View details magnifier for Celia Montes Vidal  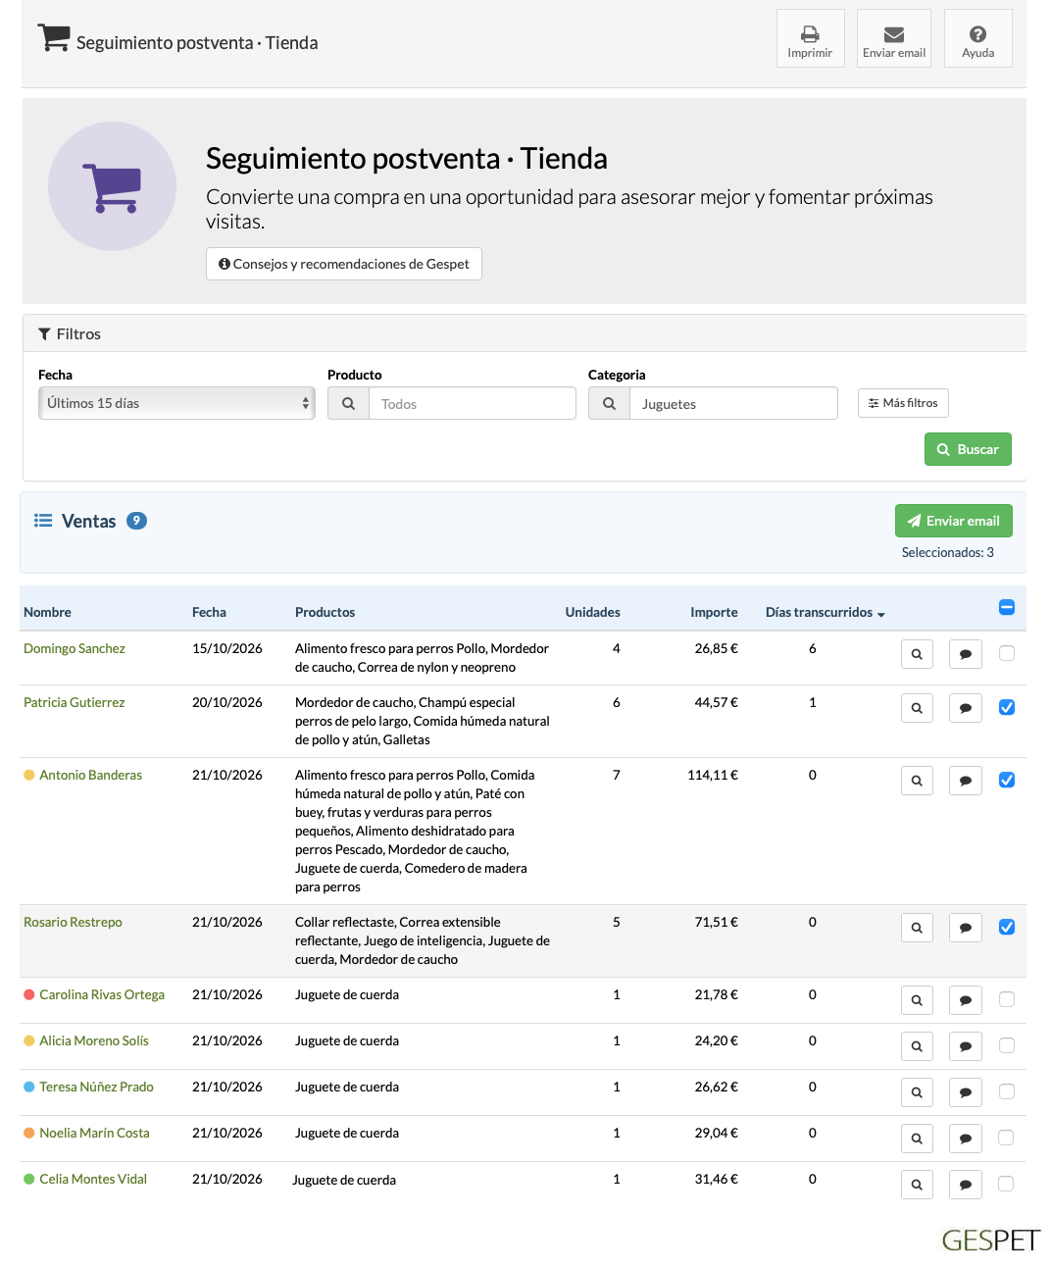point(917,1185)
